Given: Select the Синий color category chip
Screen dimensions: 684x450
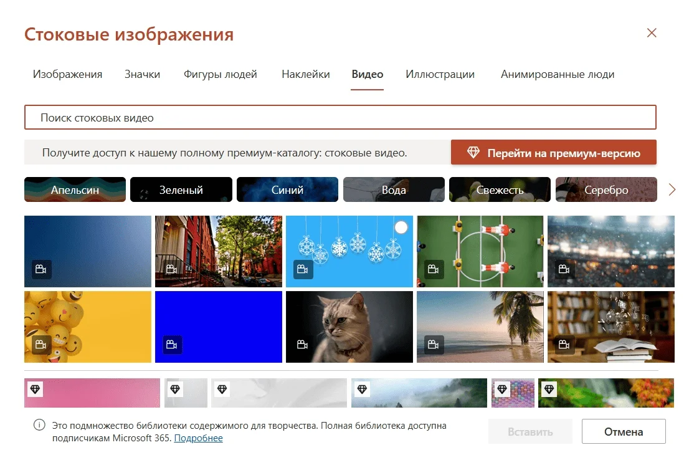Looking at the screenshot, I should (x=287, y=189).
